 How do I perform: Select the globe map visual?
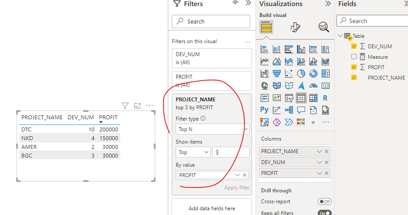264,86
